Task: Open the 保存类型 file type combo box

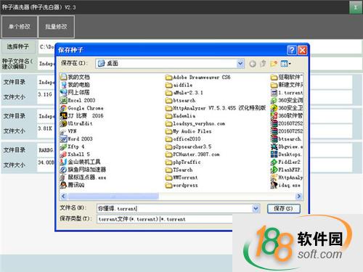Action: (165, 219)
